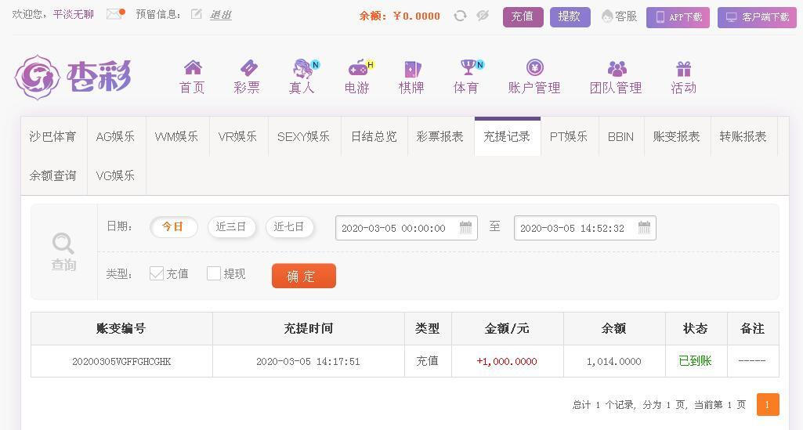Open 团队管理 team management
The image size is (803, 430).
(616, 77)
